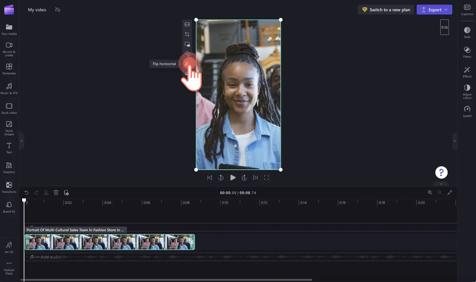This screenshot has height=282, width=476.
Task: Toggle fullscreen preview
Action: [x=266, y=178]
